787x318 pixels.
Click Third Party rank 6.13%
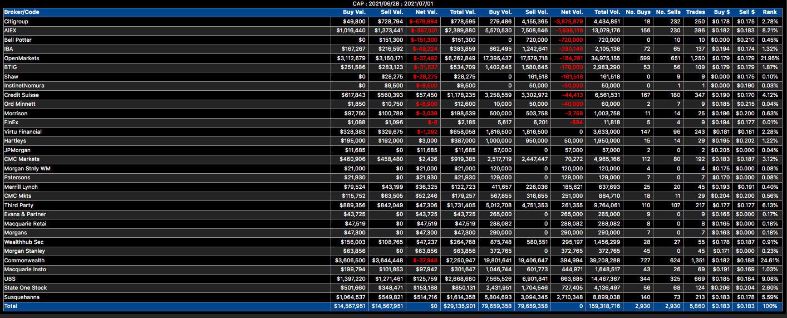pyautogui.click(x=771, y=205)
